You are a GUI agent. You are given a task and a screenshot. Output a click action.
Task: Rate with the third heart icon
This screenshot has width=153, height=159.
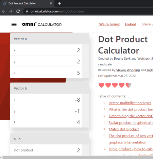[x=115, y=85]
